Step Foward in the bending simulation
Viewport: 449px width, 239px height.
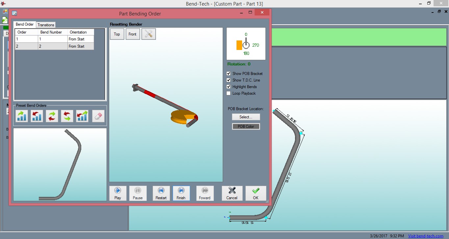(x=205, y=193)
